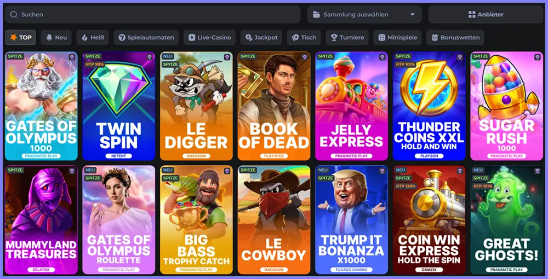Click the grid icon beside Anbieter
Viewport: 548px width, 279px height.
(x=472, y=14)
